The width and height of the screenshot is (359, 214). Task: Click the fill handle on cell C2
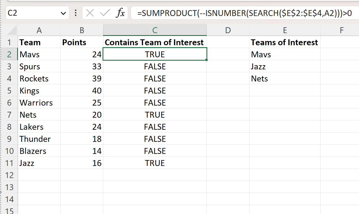pyautogui.click(x=206, y=60)
